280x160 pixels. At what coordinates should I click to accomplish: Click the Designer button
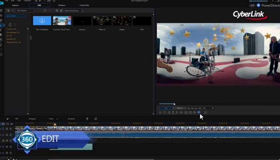[32, 119]
